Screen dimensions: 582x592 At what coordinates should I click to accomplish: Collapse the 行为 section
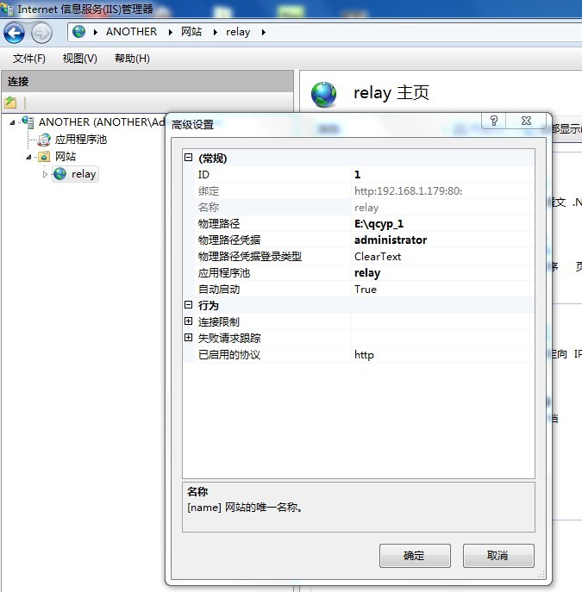tap(189, 306)
